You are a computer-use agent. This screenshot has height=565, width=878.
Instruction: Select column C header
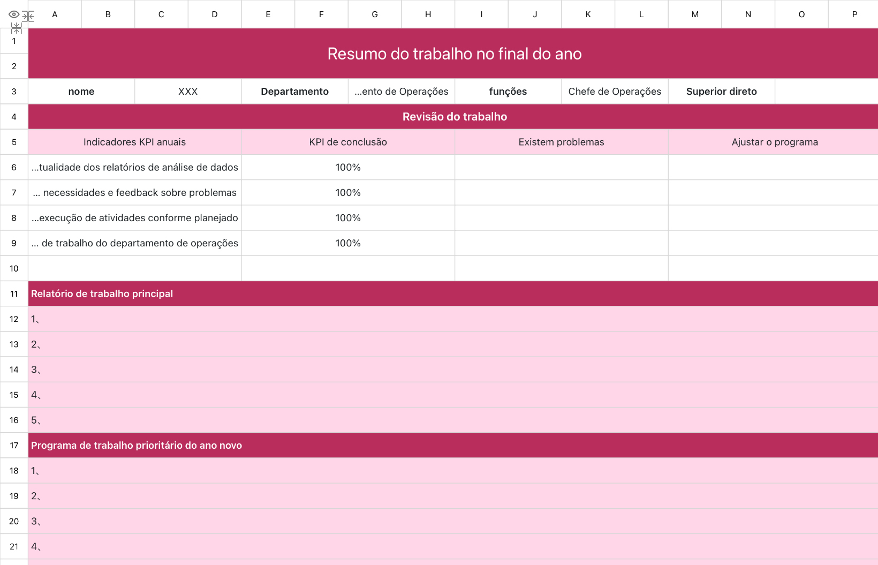coord(161,14)
